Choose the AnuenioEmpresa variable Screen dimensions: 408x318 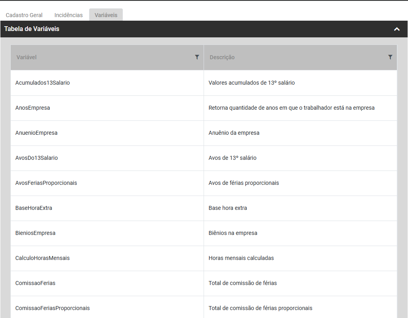tap(36, 133)
